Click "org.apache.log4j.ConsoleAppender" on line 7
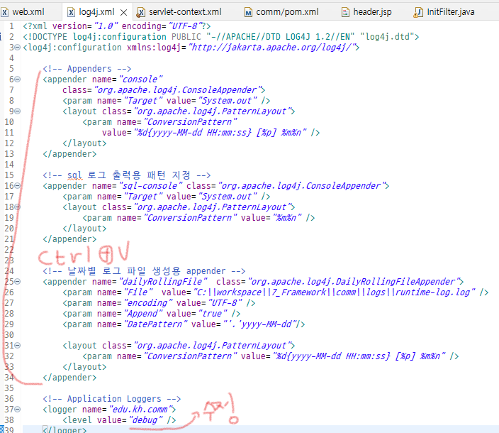Viewport: 499px width, 433px height. pos(178,90)
